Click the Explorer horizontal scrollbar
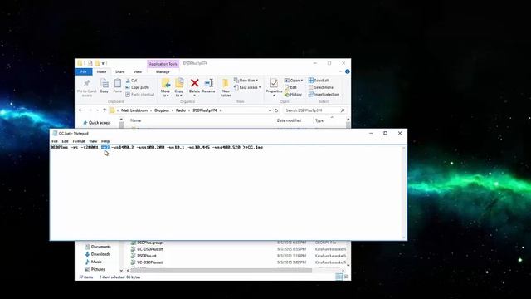Screen dimensions: 531x299 [221, 271]
